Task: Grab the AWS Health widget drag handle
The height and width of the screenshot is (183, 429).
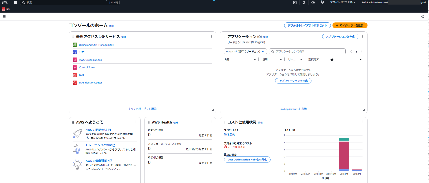Action: (149, 122)
